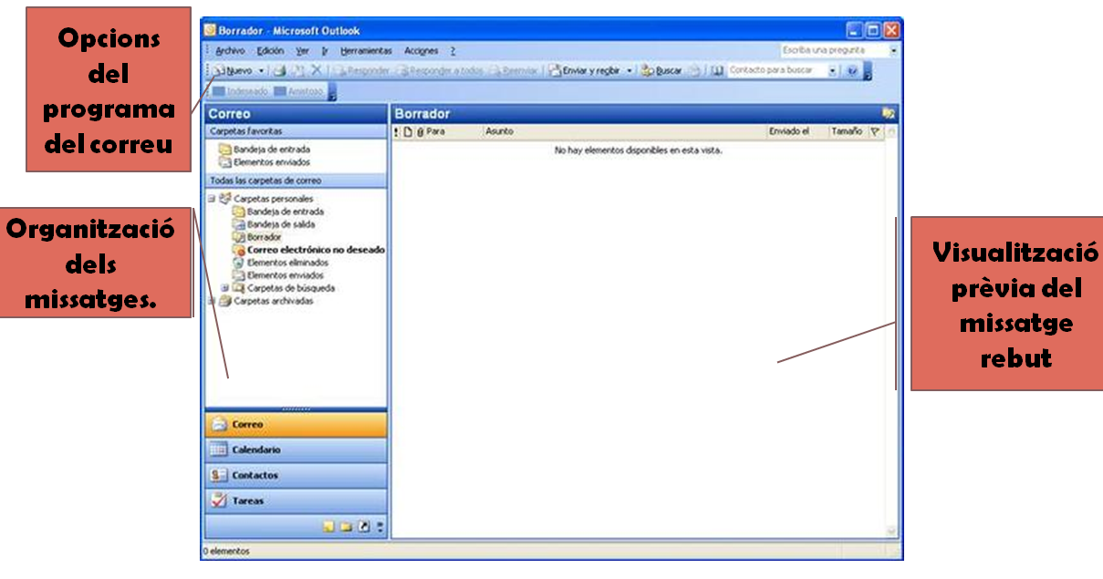Image resolution: width=1103 pixels, height=579 pixels.
Task: Click the message list scroll down arrow
Action: [891, 531]
